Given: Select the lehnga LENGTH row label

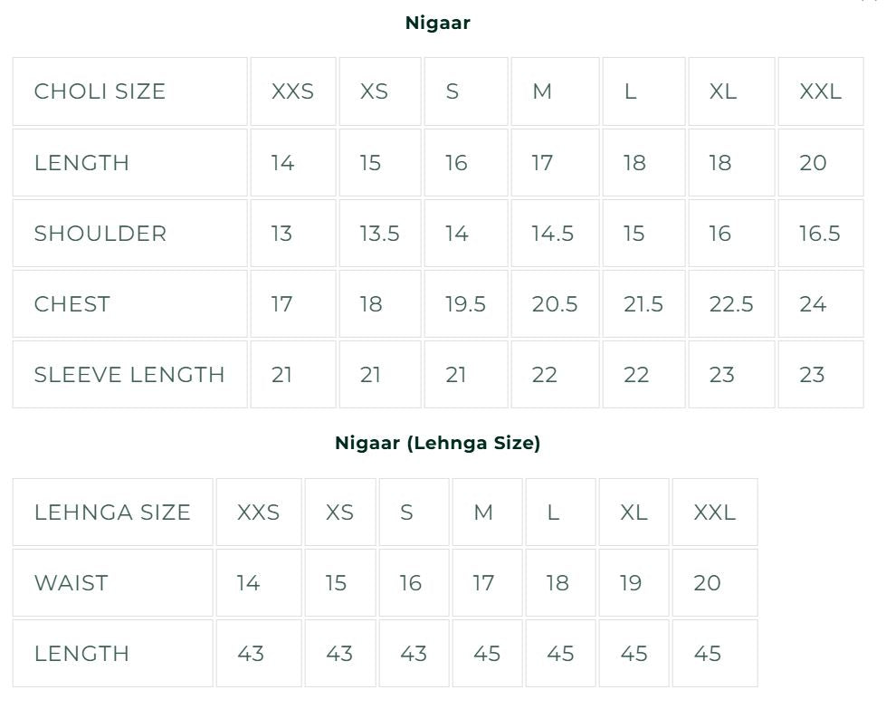Looking at the screenshot, I should [x=82, y=654].
